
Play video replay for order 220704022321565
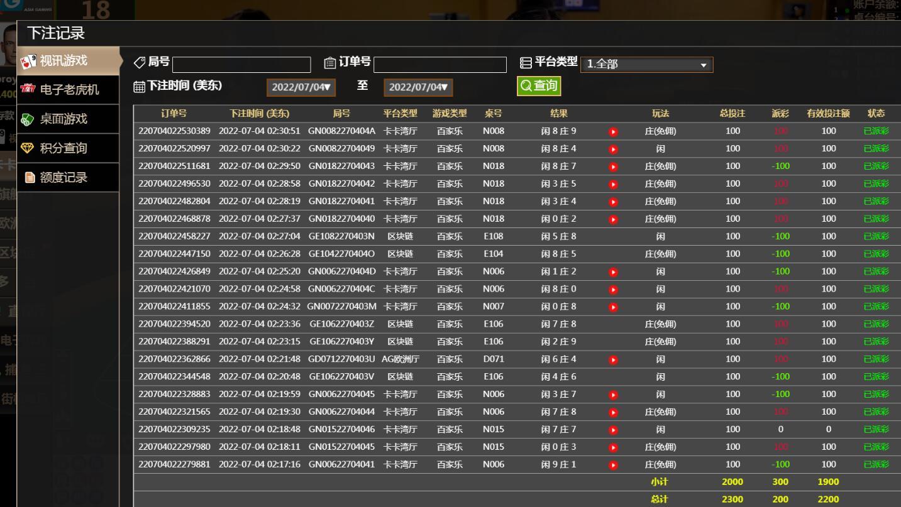click(614, 413)
